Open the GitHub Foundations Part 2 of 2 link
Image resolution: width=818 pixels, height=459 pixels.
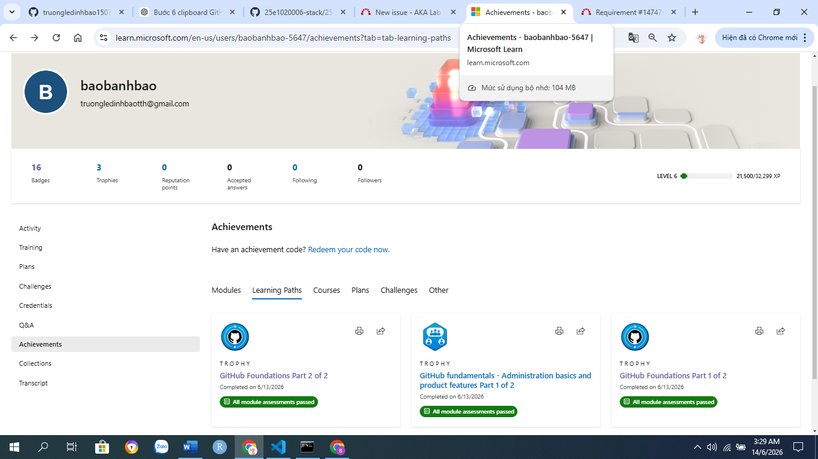[x=274, y=375]
